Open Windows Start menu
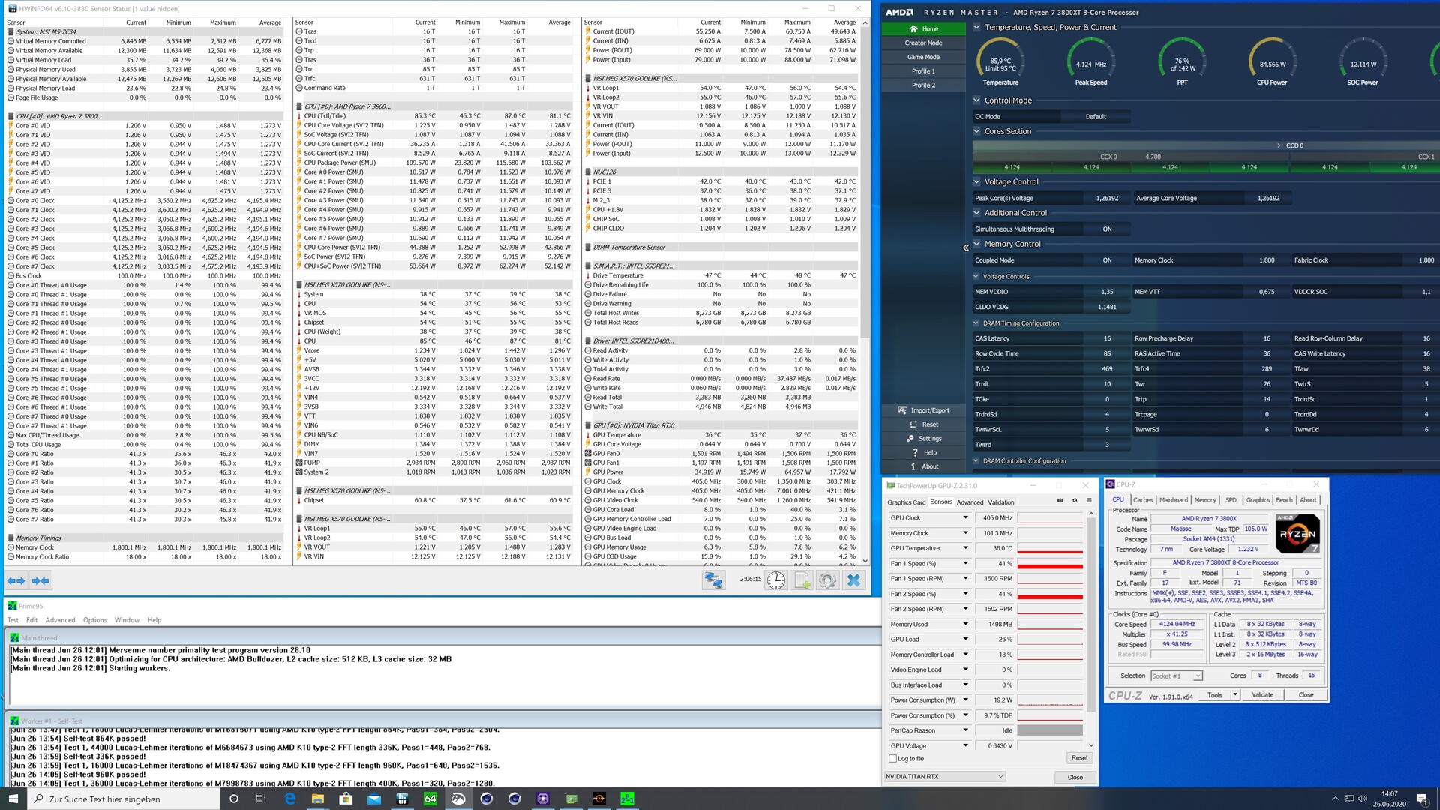Viewport: 1440px width, 810px height. click(x=13, y=799)
